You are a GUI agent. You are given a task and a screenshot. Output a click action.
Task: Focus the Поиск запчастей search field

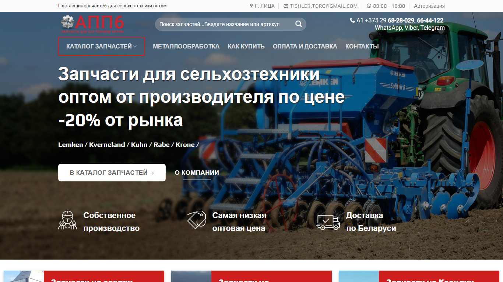pos(231,24)
